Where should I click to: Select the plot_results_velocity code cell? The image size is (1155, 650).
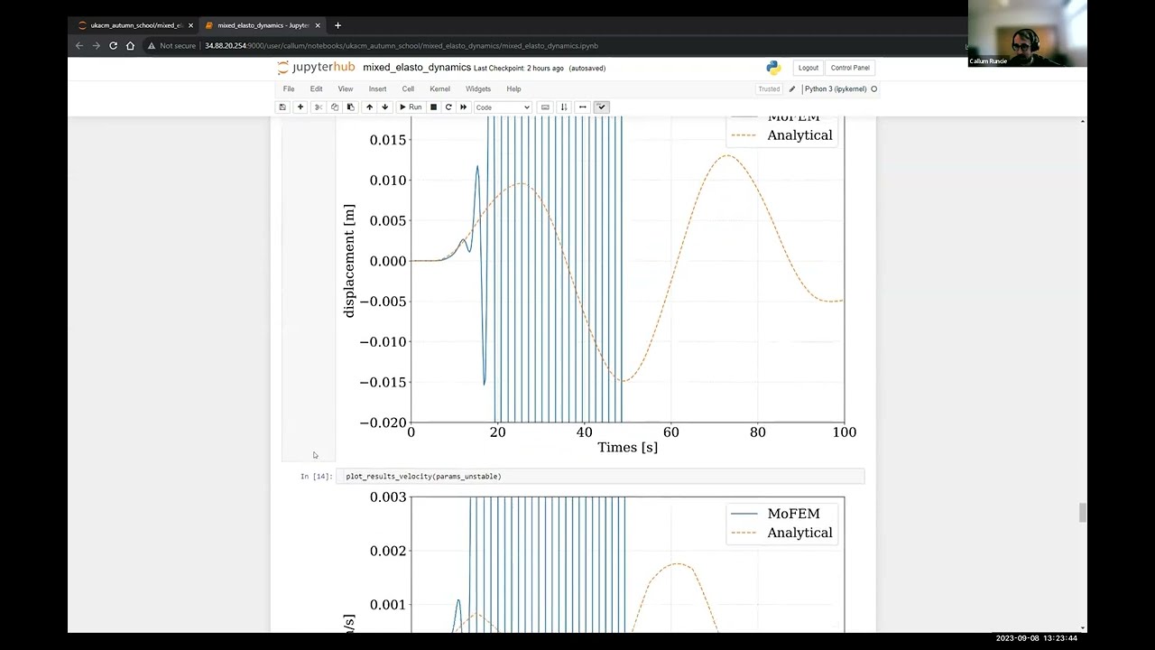pyautogui.click(x=600, y=476)
